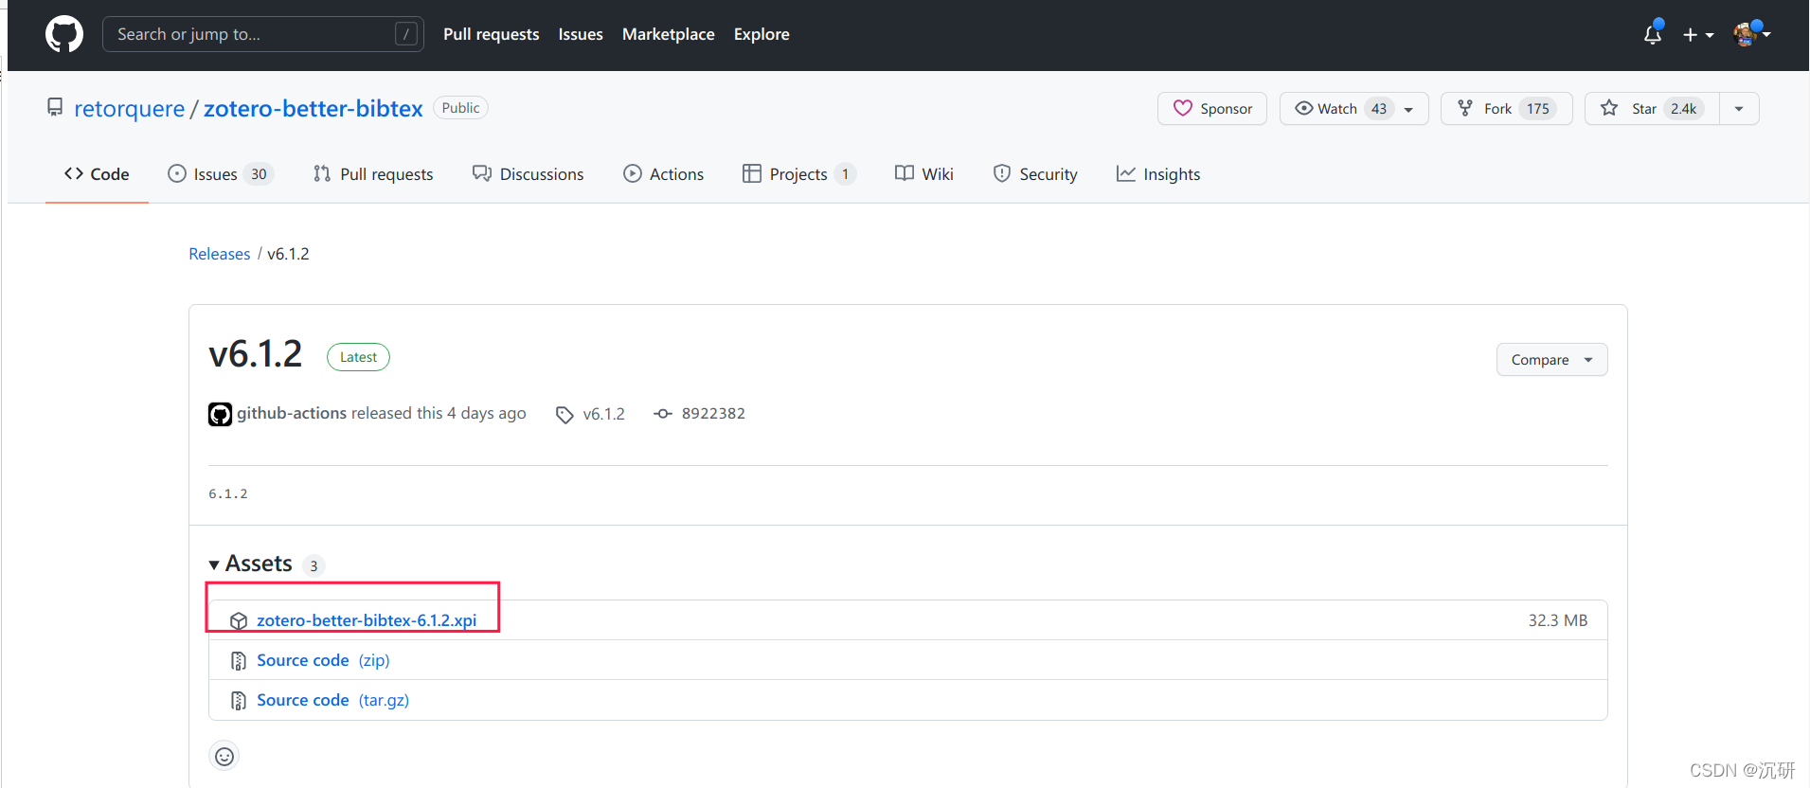This screenshot has height=788, width=1810.
Task: Open the zotero-better-bibtex repository link
Action: [x=313, y=109]
